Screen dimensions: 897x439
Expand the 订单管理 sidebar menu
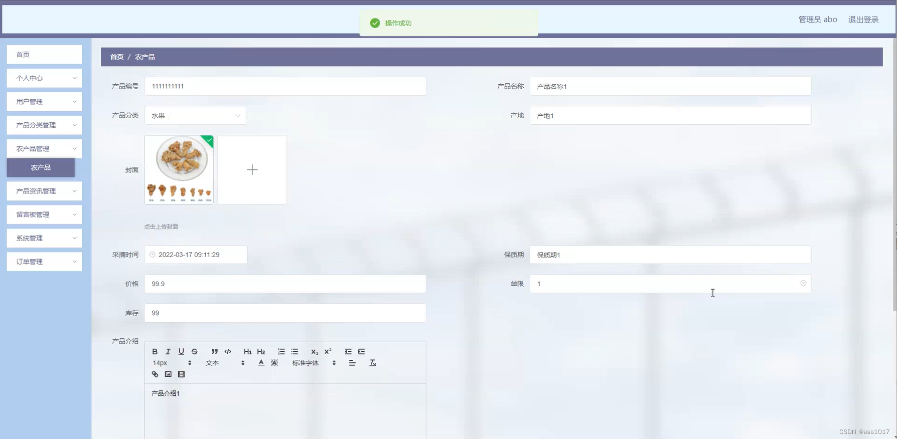[x=44, y=262]
